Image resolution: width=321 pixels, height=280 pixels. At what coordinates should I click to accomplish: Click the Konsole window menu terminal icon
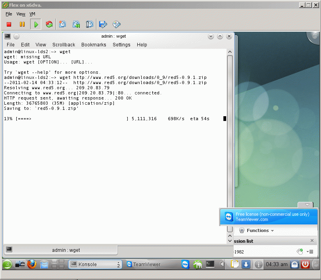(x=8, y=36)
